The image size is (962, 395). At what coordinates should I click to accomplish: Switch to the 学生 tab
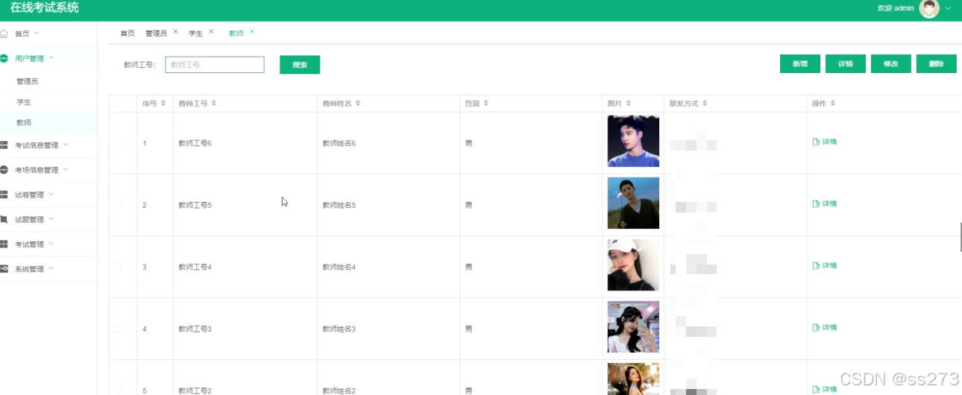click(195, 34)
